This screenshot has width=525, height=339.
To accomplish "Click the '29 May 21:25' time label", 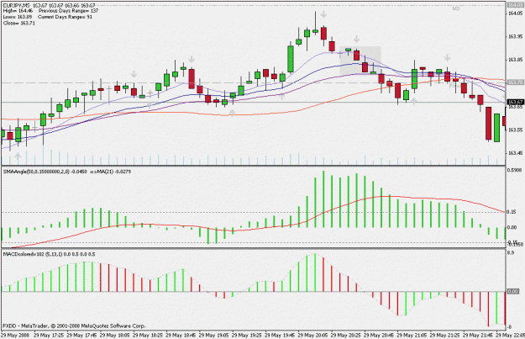I will click(445, 336).
